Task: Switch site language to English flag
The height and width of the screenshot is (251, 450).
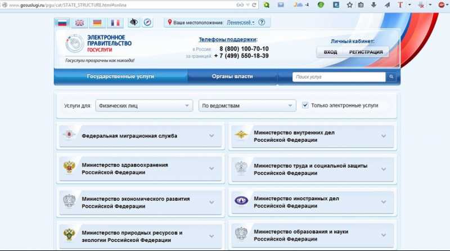Action: (x=79, y=23)
